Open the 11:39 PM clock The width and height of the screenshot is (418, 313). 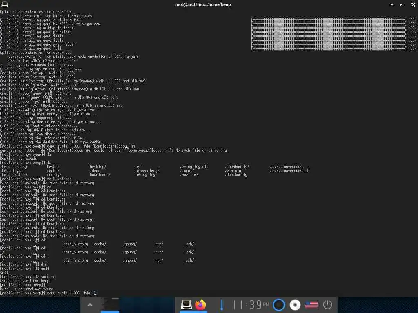[251, 305]
